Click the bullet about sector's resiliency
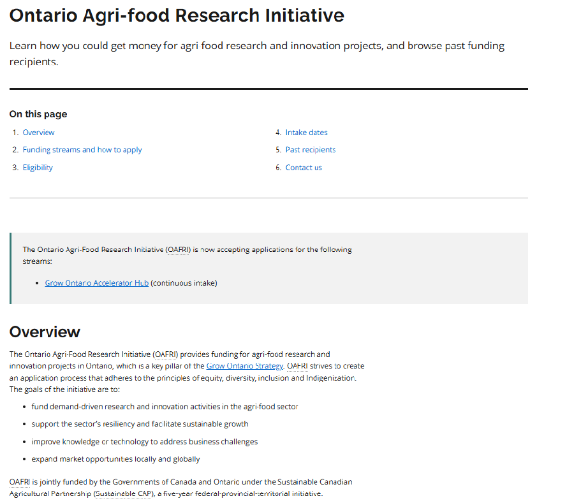This screenshot has width=574, height=503. pyautogui.click(x=140, y=424)
